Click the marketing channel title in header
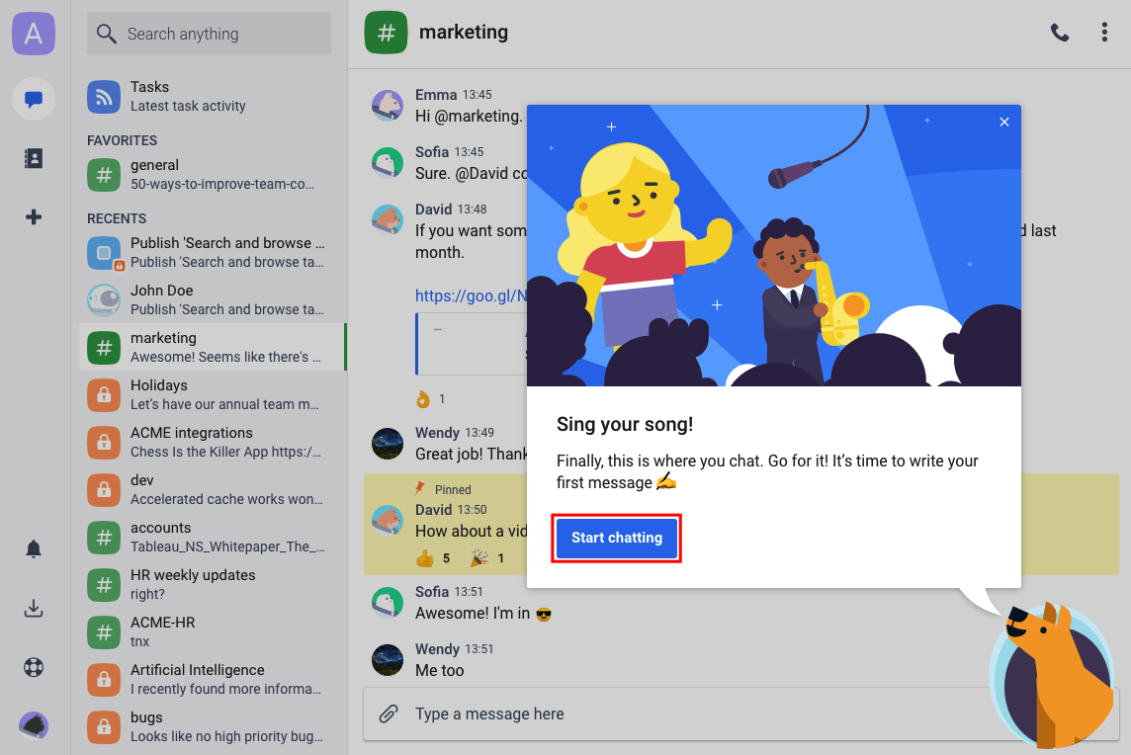 [463, 33]
